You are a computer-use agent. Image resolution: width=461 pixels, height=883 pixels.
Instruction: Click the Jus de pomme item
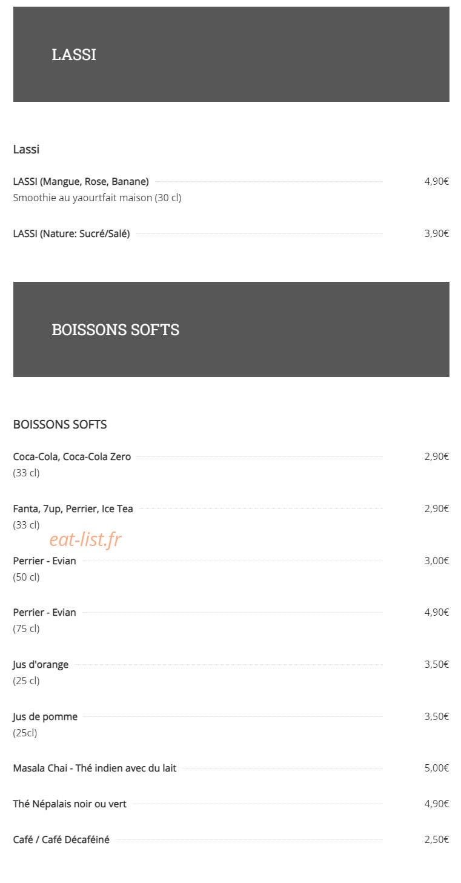[45, 716]
